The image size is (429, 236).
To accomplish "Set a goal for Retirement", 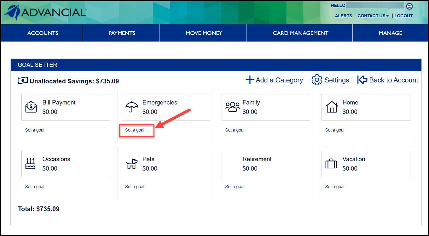I will tap(235, 187).
